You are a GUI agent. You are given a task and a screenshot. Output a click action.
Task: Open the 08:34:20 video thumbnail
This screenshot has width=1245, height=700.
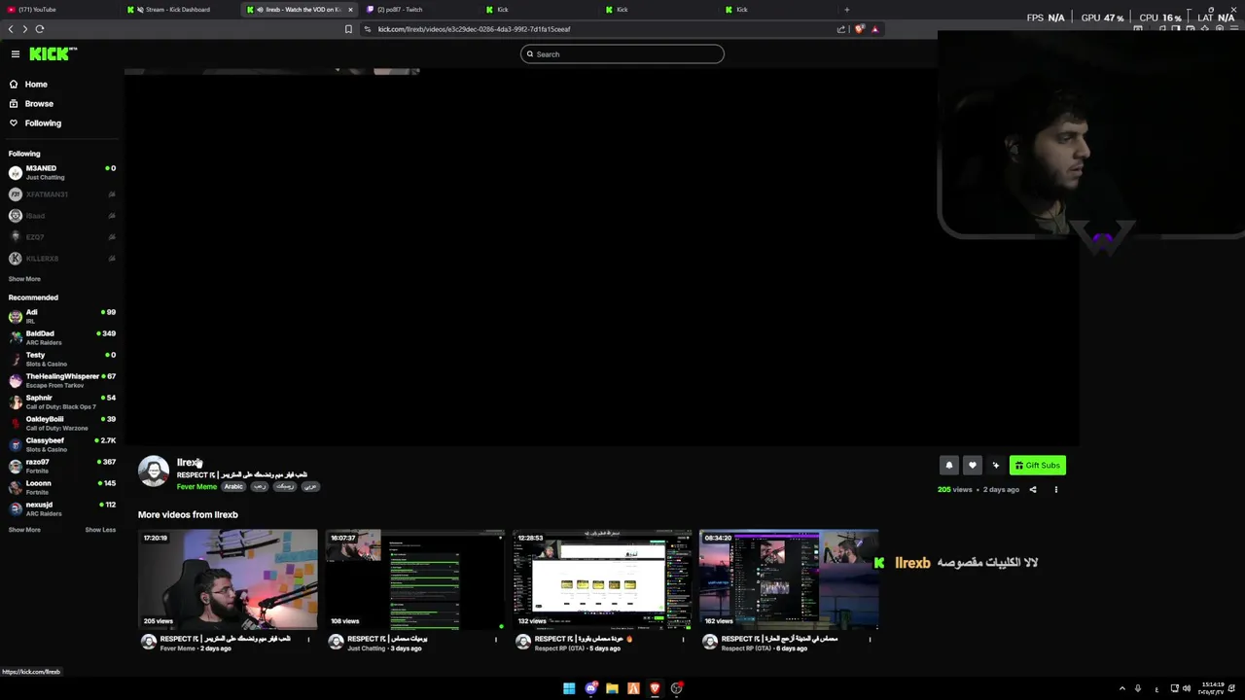coord(789,579)
